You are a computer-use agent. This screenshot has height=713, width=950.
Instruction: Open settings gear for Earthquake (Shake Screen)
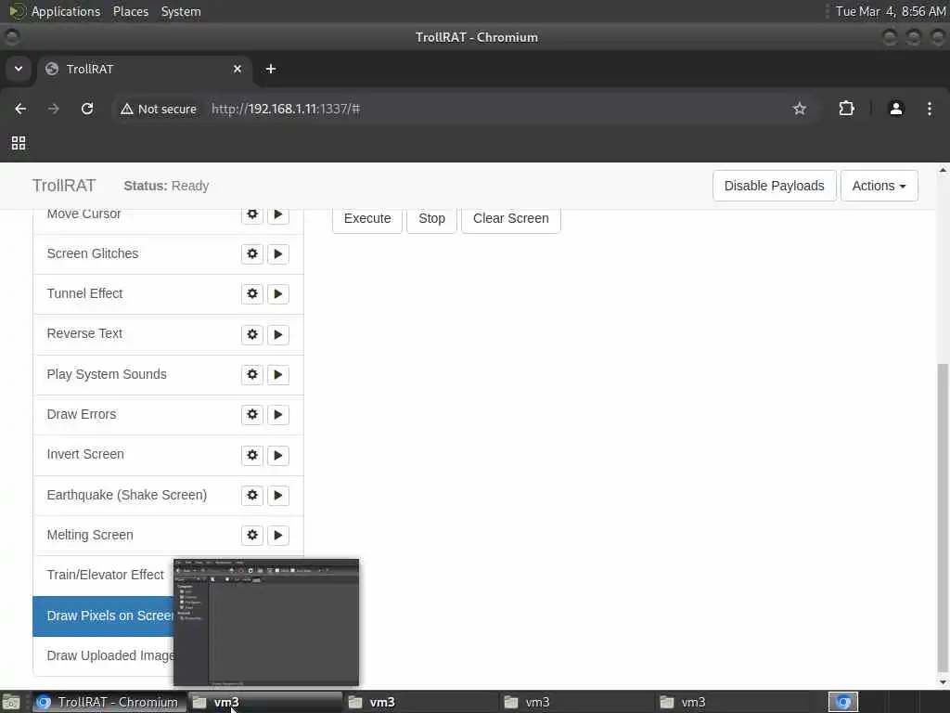[x=252, y=495]
